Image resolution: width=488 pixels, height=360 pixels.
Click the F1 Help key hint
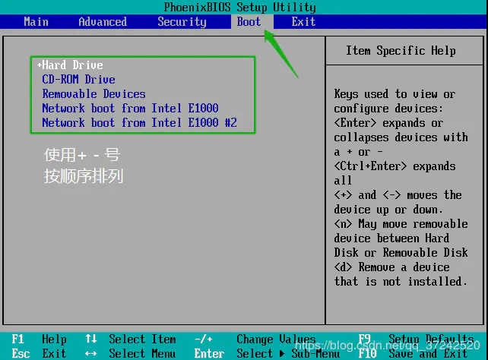(39, 339)
